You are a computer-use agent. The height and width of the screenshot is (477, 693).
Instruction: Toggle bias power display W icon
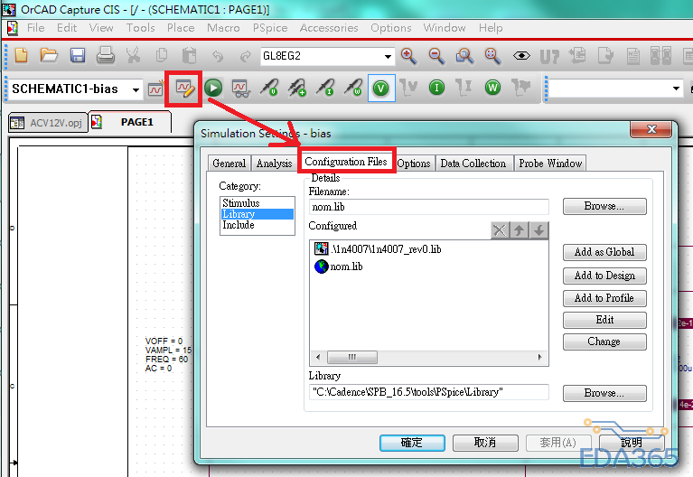click(x=492, y=88)
